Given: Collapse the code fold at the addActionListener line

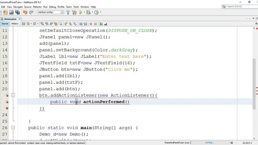Looking at the screenshot, I should (x=13, y=95).
